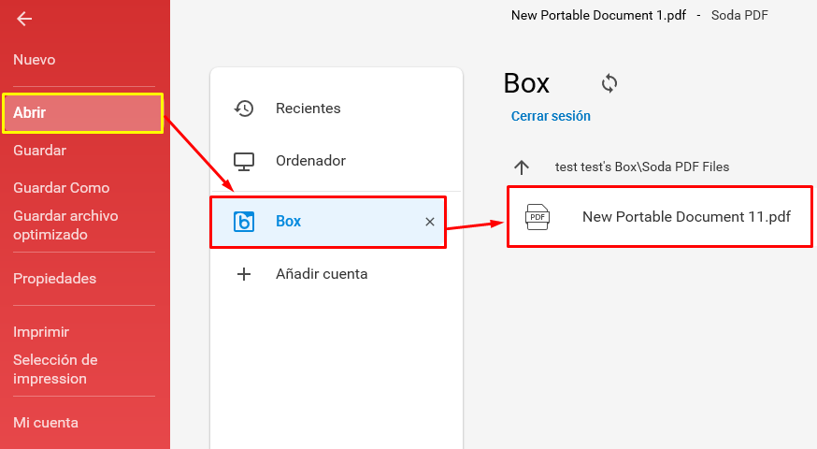Open Selección de impression
817x449 pixels.
55,369
